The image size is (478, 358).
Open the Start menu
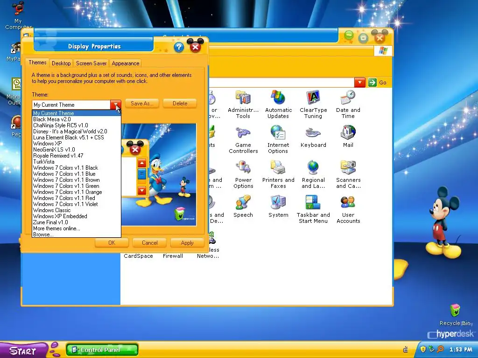click(23, 351)
